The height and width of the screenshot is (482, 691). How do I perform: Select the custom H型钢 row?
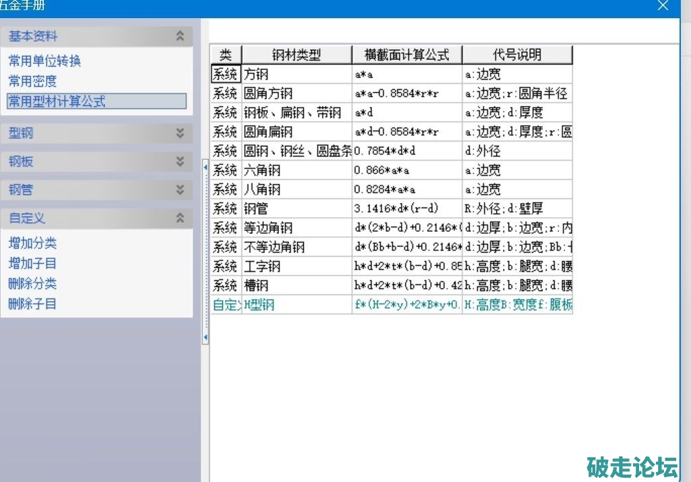(x=297, y=305)
